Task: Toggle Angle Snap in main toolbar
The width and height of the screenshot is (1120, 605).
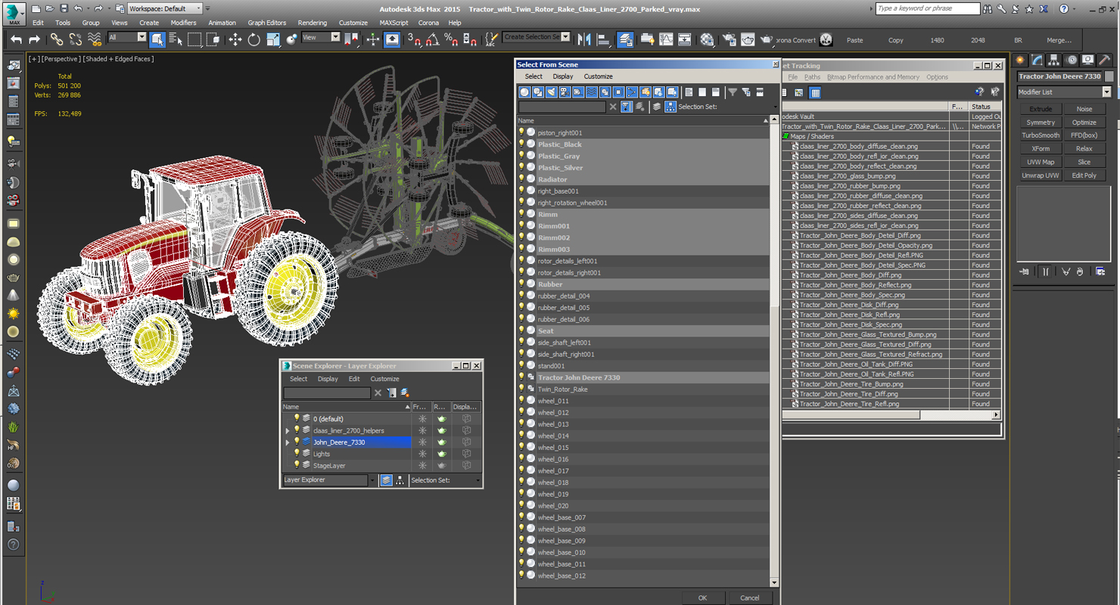Action: click(432, 39)
